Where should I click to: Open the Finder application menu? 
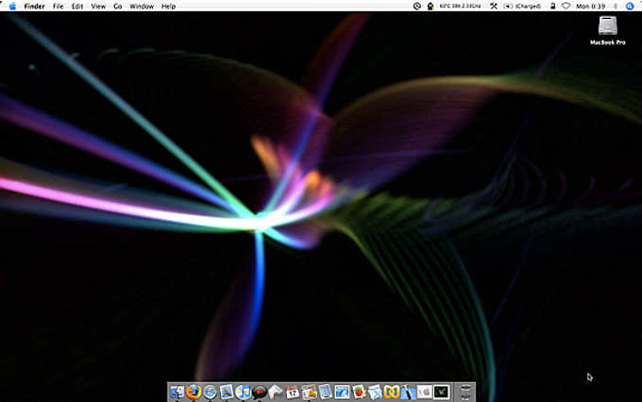[34, 7]
